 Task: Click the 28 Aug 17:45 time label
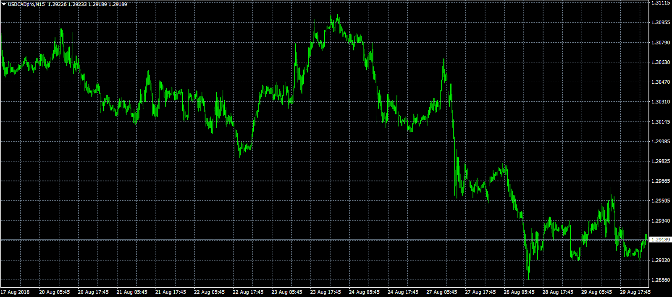tap(558, 292)
